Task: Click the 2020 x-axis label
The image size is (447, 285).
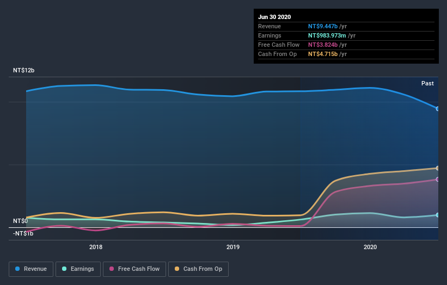Action: click(x=370, y=247)
